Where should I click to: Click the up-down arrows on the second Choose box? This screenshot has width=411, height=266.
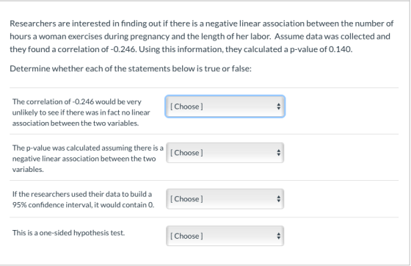click(278, 153)
